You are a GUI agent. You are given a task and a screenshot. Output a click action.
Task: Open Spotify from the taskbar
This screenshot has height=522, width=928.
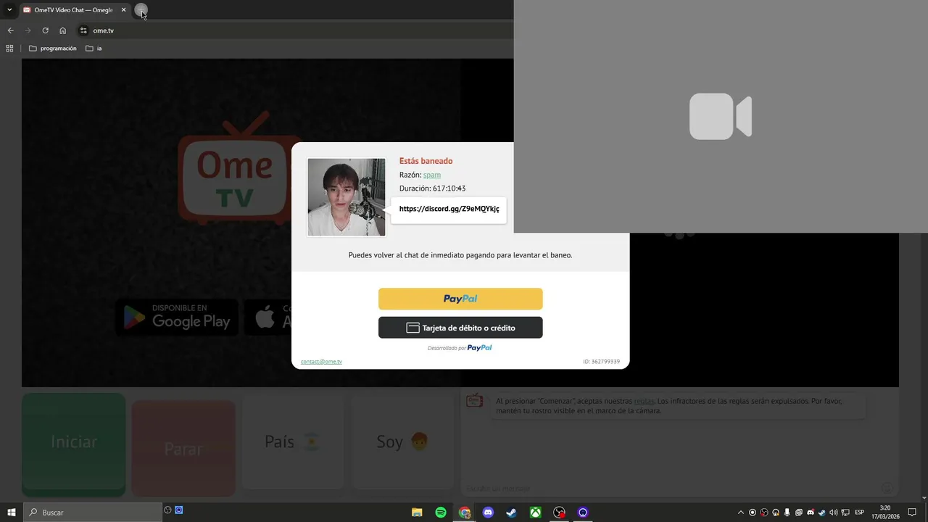click(x=441, y=513)
